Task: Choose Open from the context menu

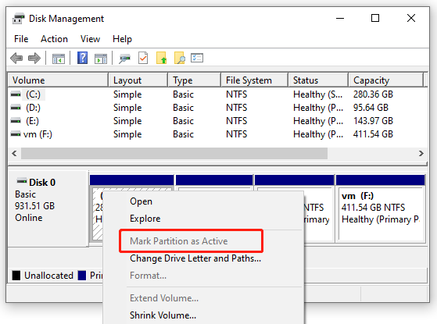Action: point(141,201)
